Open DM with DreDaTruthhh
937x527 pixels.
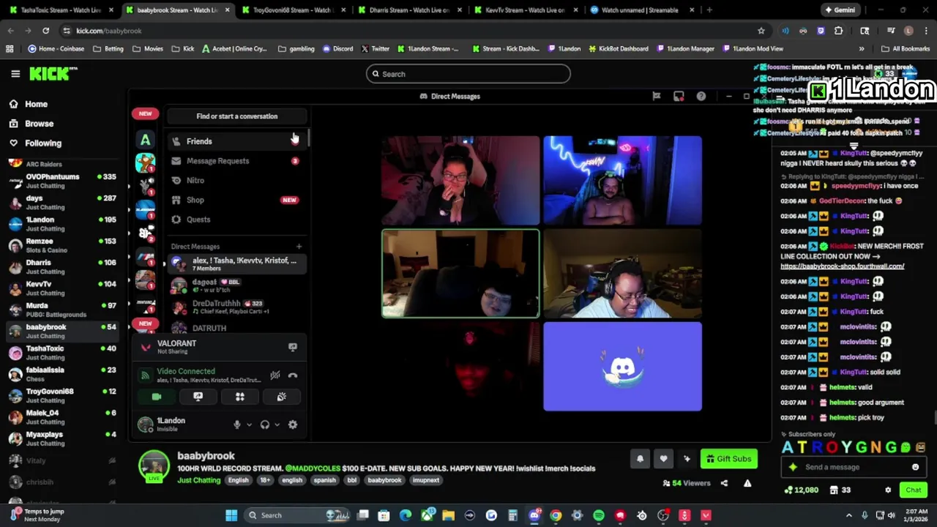tap(236, 307)
